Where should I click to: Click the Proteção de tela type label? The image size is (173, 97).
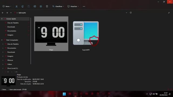[22, 77]
